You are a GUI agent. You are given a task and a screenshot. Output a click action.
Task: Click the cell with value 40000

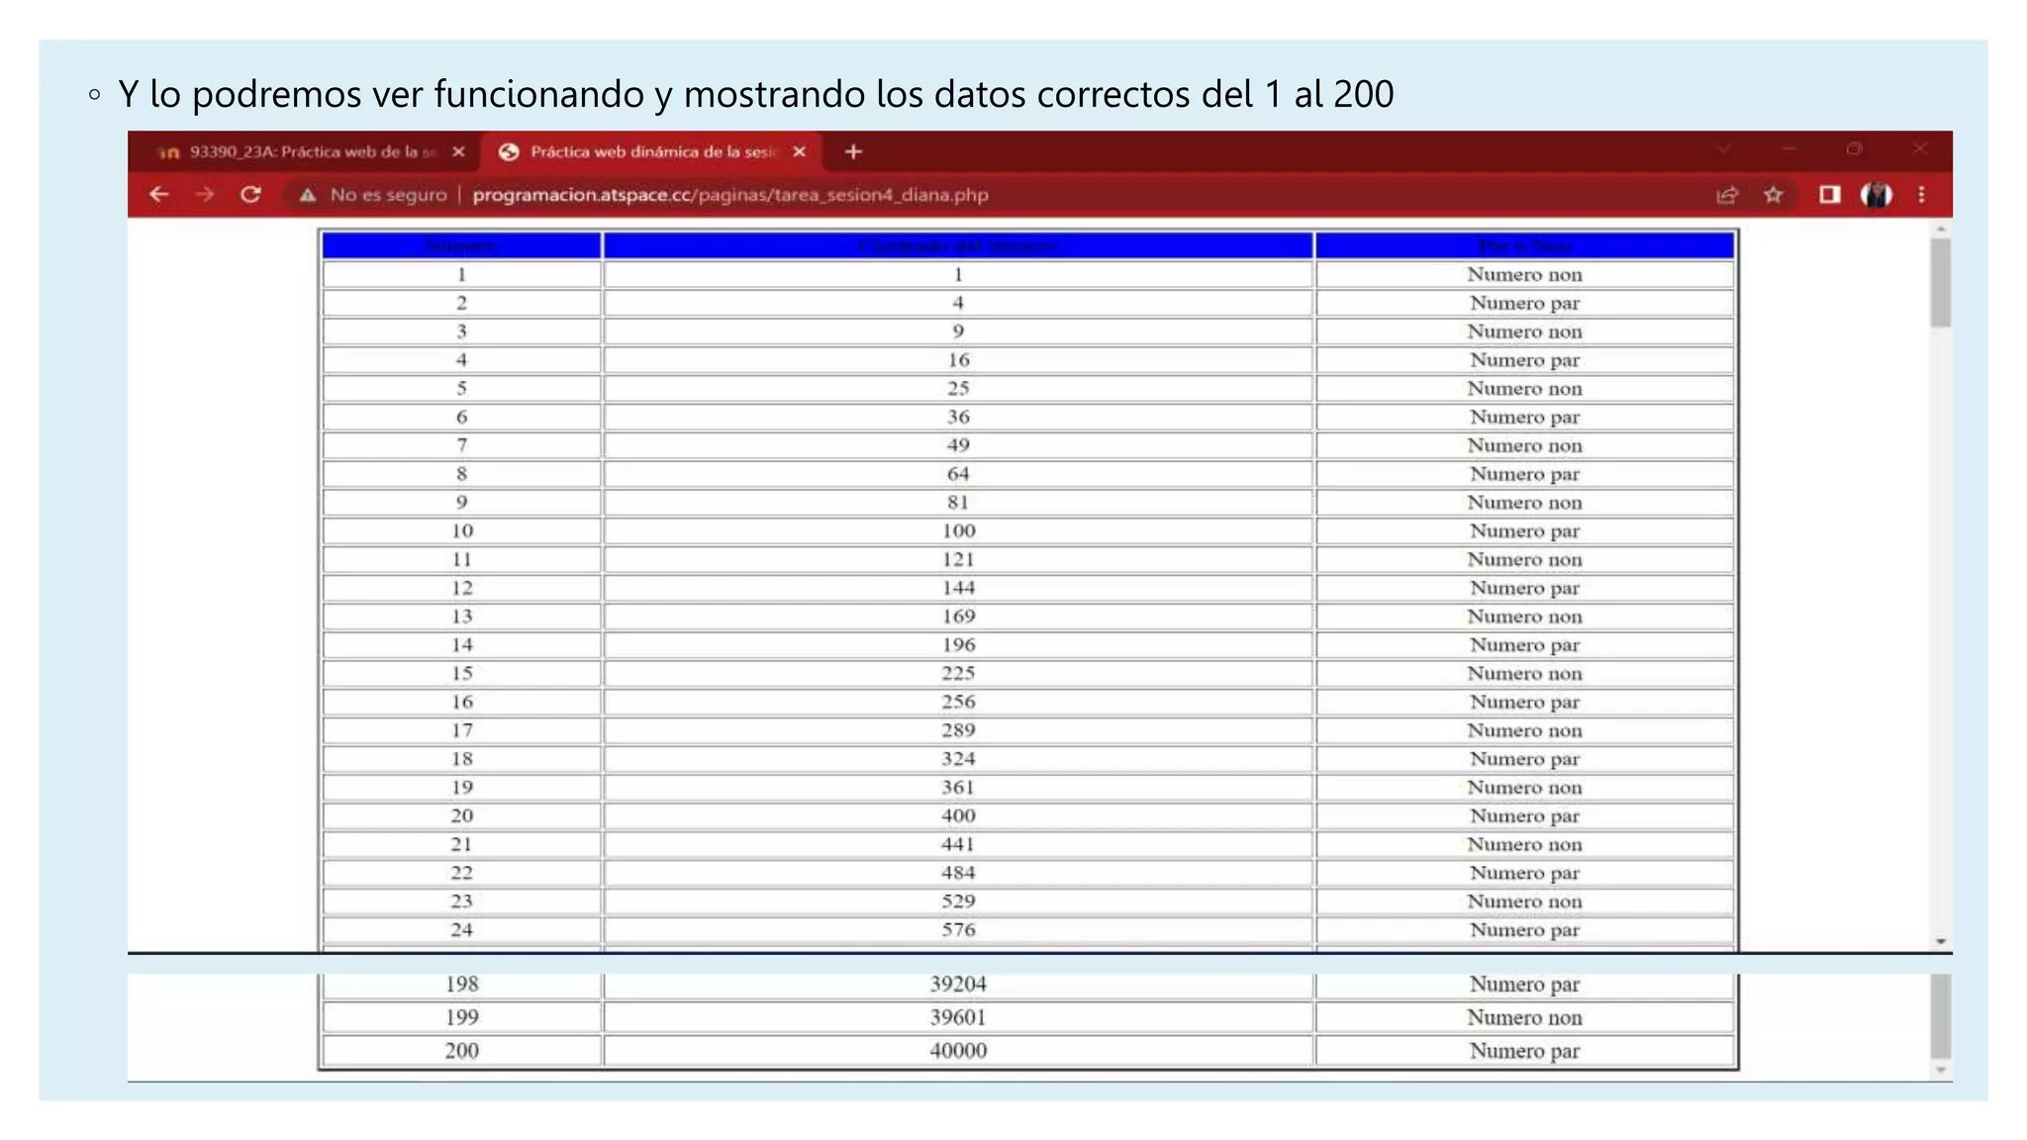[x=958, y=1051]
